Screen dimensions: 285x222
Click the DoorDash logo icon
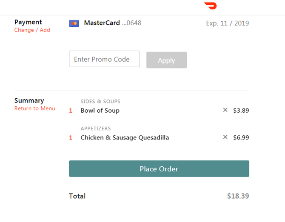tap(211, 6)
